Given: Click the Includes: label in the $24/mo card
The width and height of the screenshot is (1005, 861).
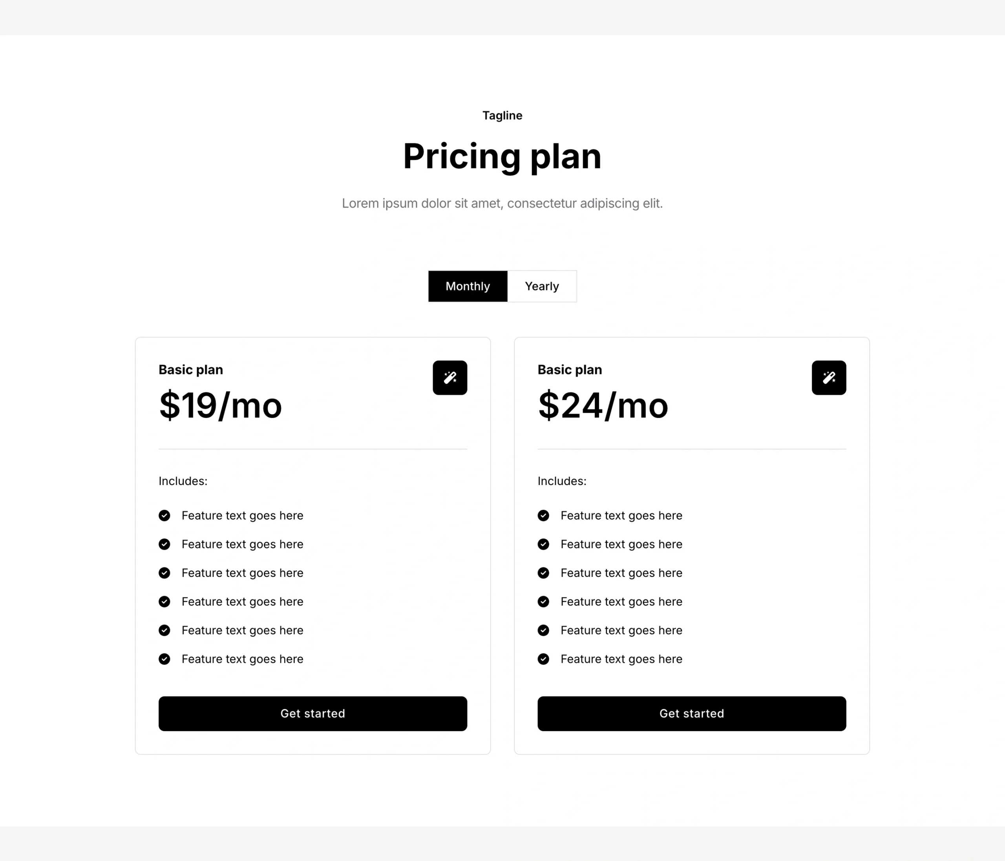Looking at the screenshot, I should click(x=562, y=481).
